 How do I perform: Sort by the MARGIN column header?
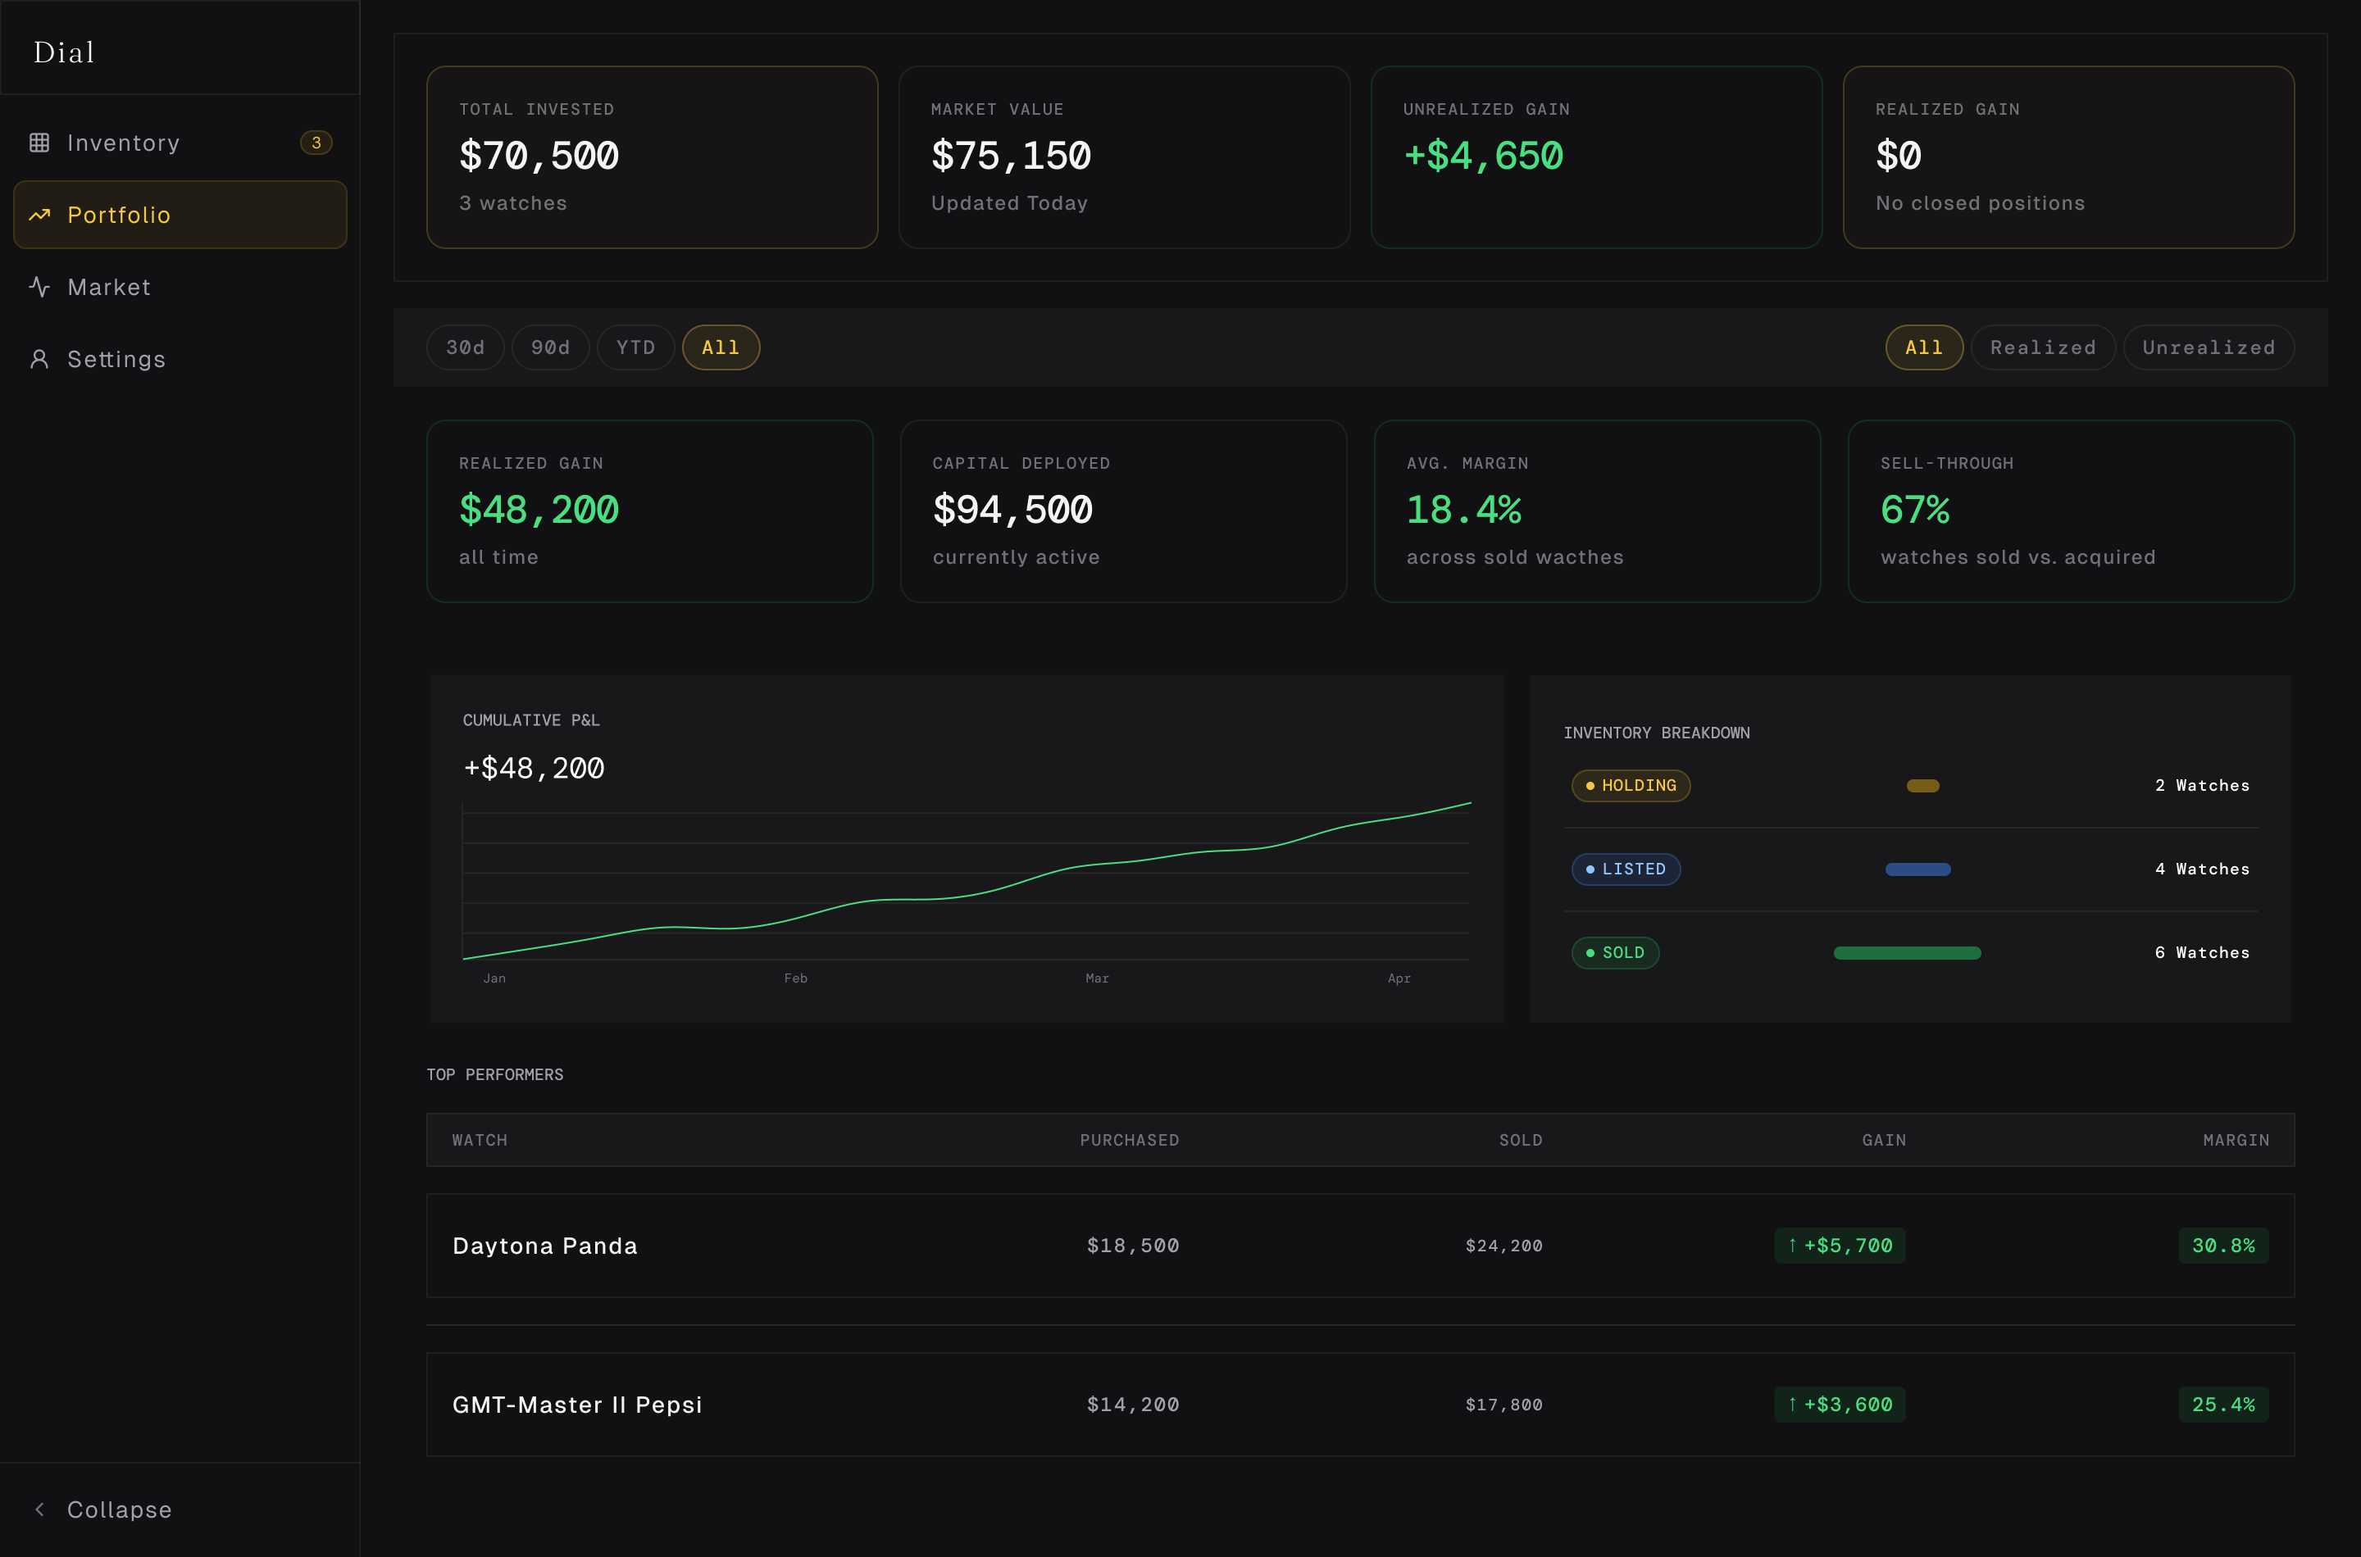click(2236, 1140)
